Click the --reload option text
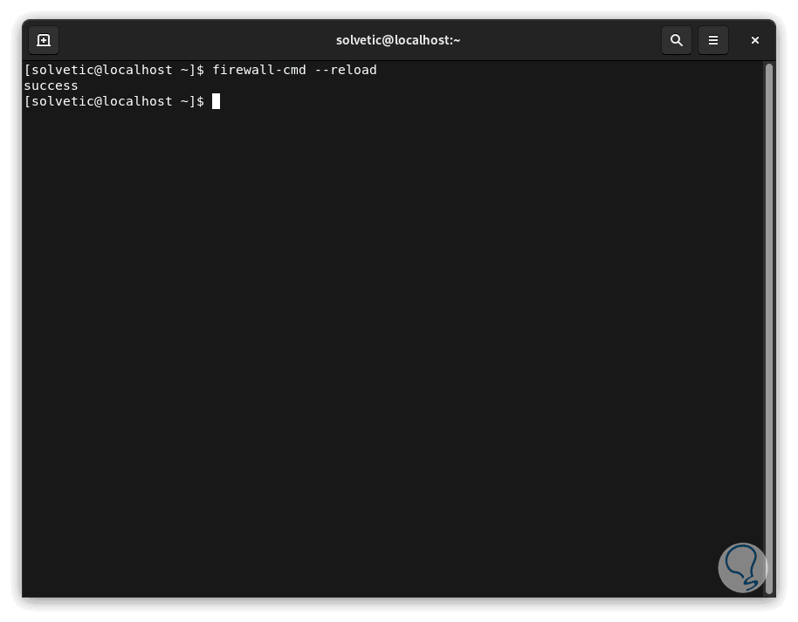 click(345, 70)
